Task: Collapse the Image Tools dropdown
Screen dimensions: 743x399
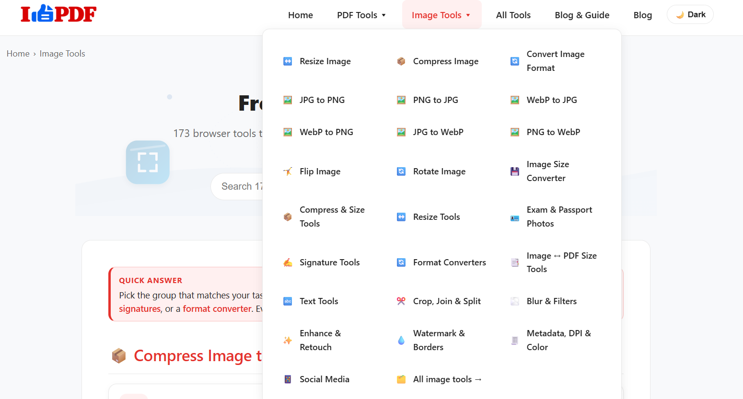Action: pos(441,15)
